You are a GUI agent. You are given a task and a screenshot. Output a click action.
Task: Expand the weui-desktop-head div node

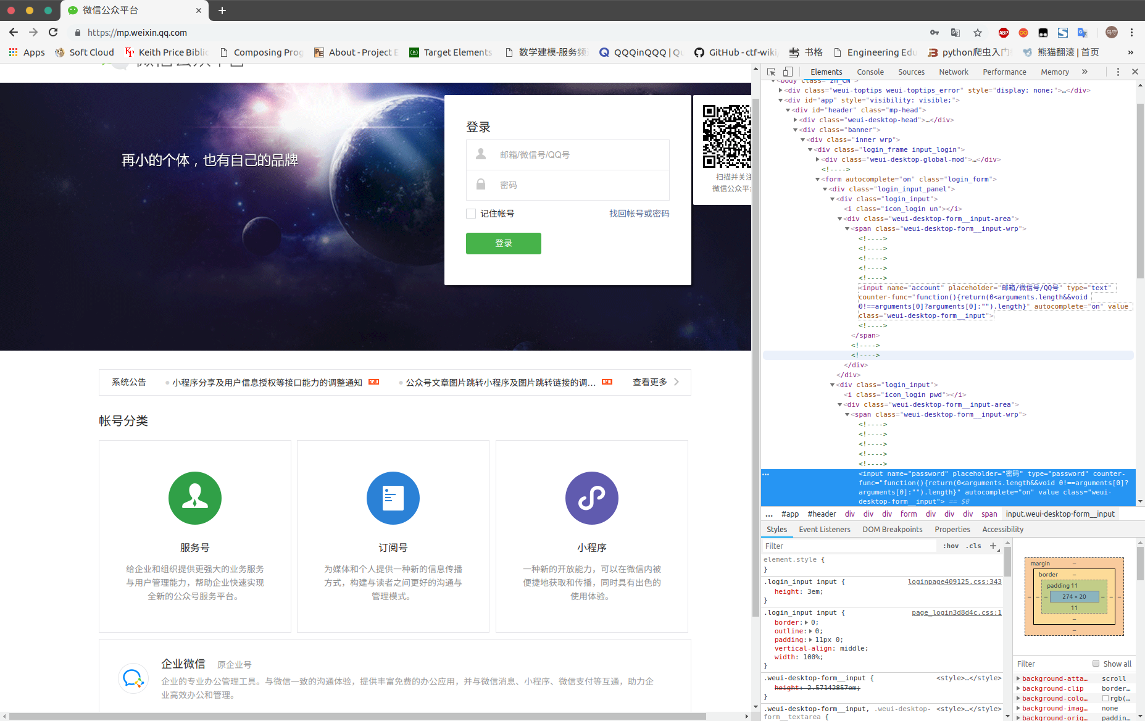(x=796, y=120)
